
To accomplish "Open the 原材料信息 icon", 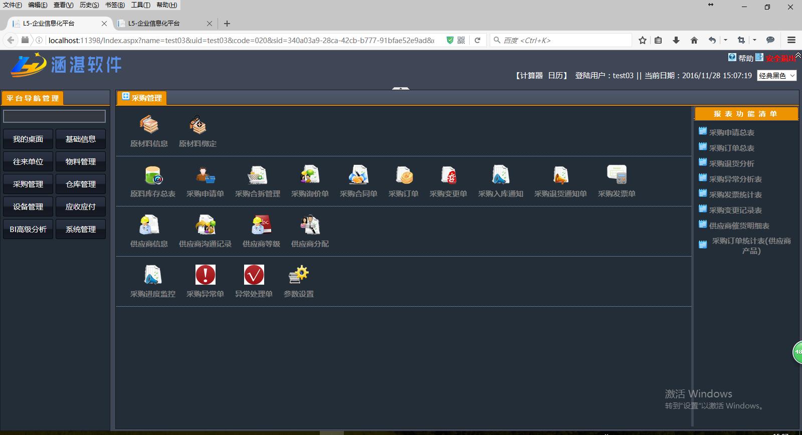I will 149,125.
